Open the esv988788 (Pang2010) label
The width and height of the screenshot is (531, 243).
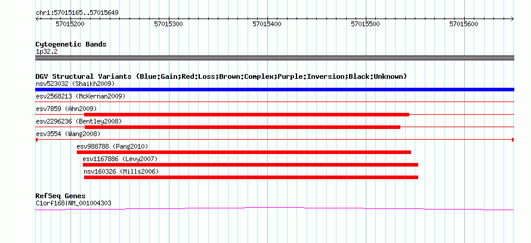112,146
